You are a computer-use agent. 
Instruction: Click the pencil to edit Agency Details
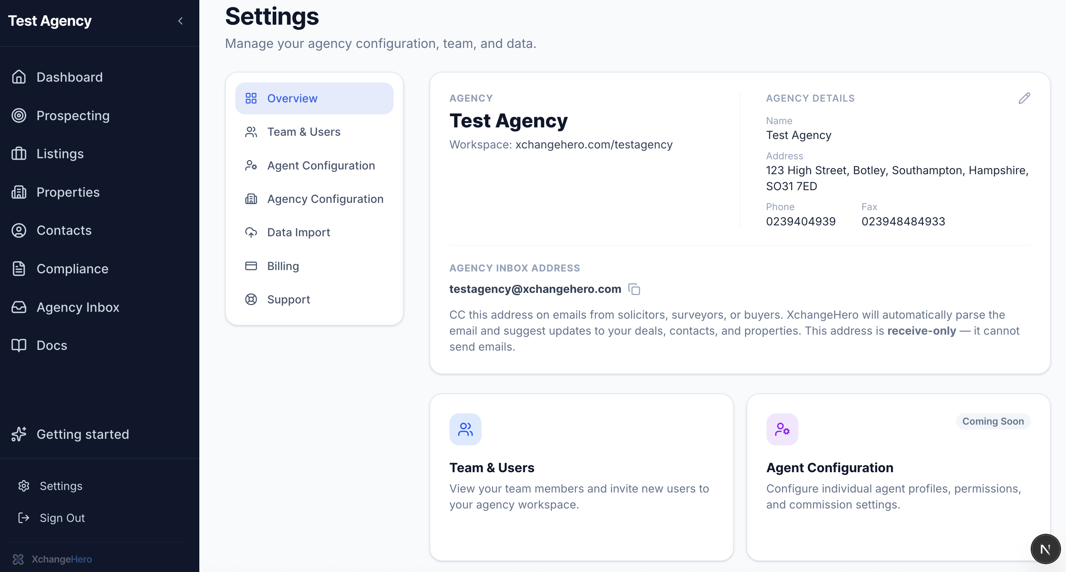point(1024,98)
